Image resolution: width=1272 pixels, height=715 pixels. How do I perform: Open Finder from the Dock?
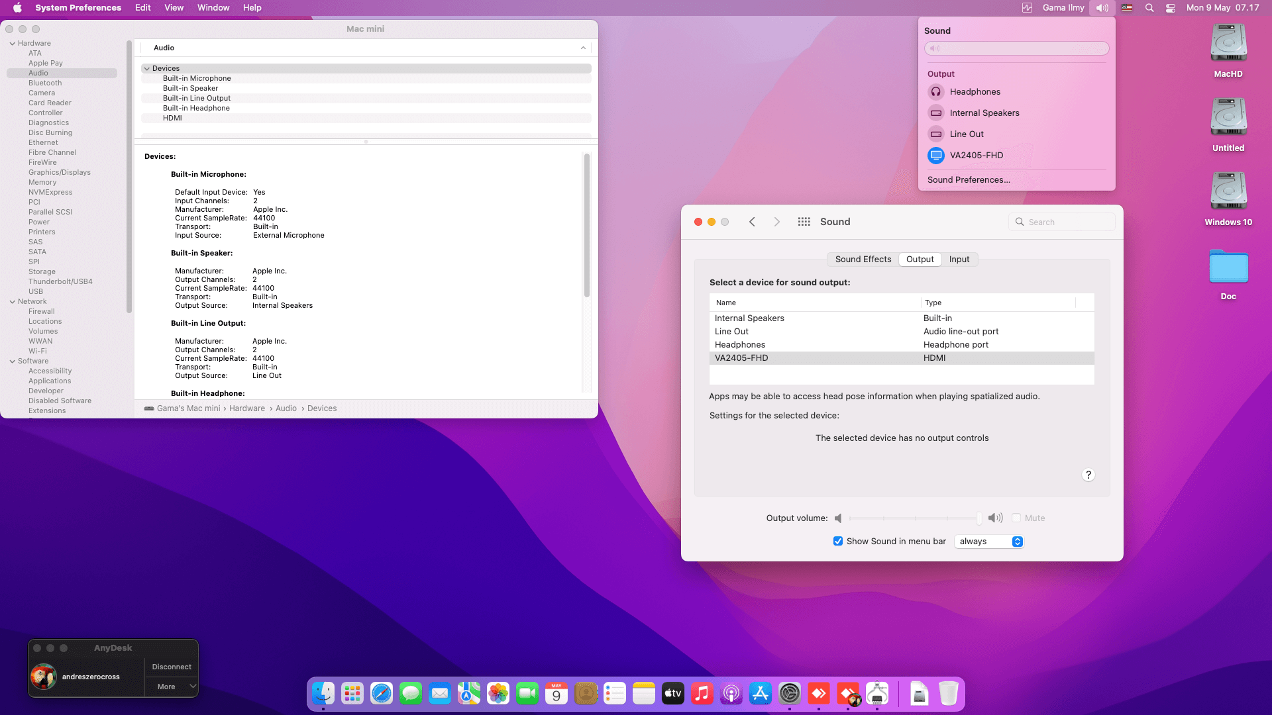[x=323, y=693]
